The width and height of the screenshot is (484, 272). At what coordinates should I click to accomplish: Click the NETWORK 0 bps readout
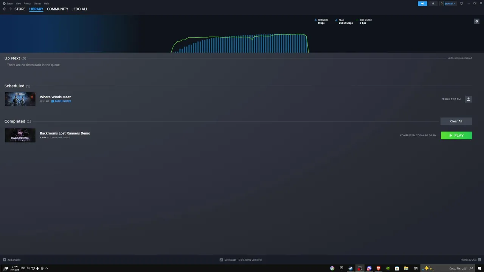click(321, 22)
